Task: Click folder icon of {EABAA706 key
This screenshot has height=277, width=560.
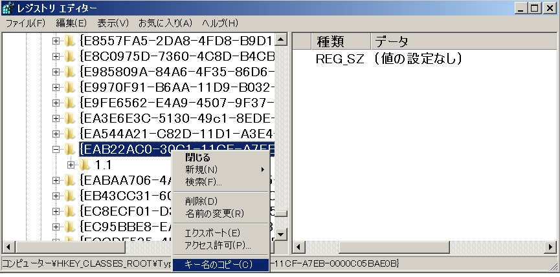Action: click(x=70, y=180)
